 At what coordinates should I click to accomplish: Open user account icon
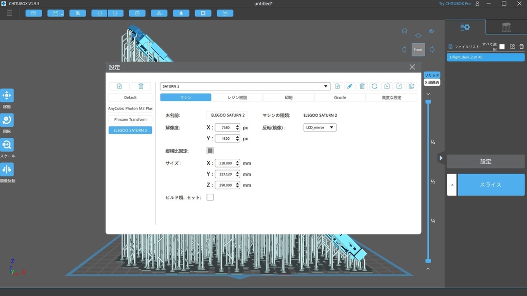pyautogui.click(x=477, y=4)
